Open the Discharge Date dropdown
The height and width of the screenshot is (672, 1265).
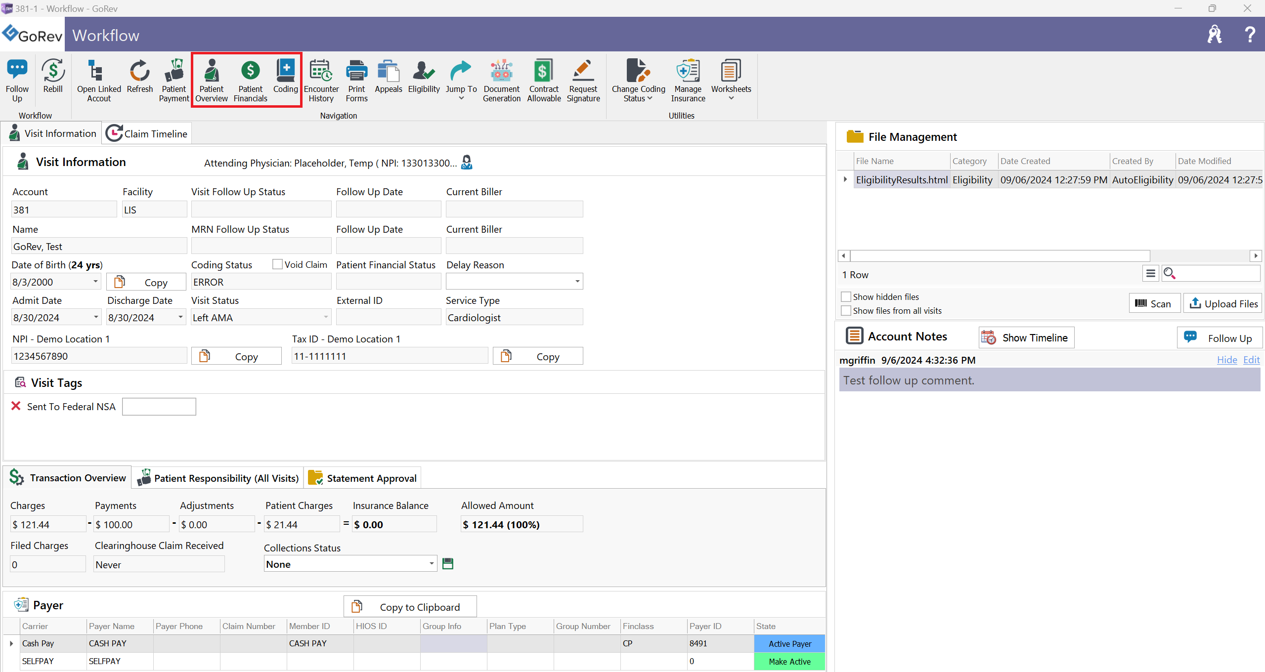tap(180, 317)
